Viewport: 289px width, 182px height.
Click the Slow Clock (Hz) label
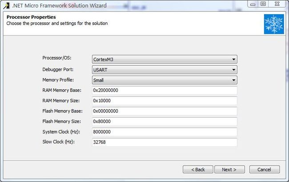tap(58, 142)
